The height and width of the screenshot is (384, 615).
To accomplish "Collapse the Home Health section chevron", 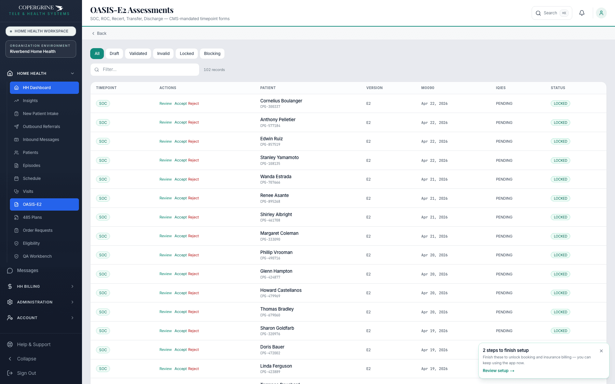I will [x=72, y=73].
